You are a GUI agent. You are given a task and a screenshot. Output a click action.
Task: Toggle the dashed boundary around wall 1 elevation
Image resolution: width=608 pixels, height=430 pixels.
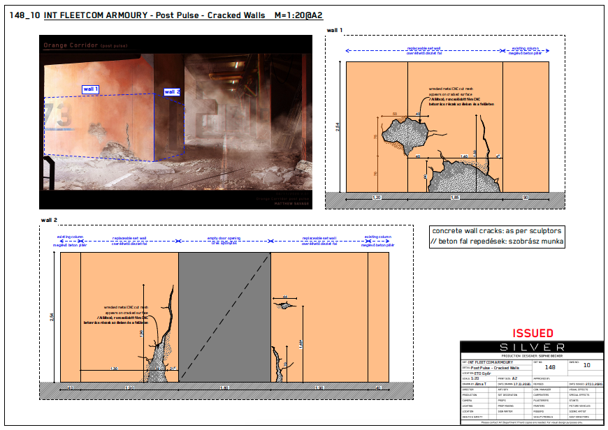447,35
